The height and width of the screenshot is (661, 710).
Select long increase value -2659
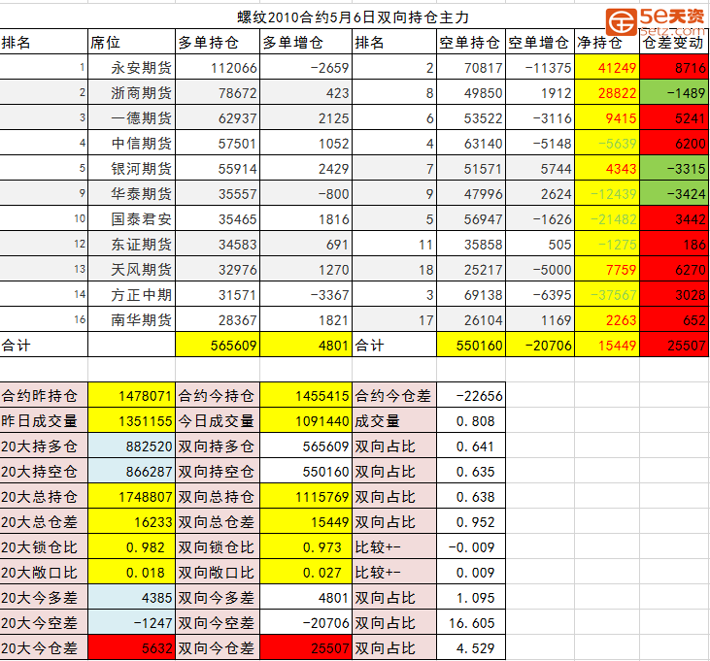pyautogui.click(x=306, y=67)
